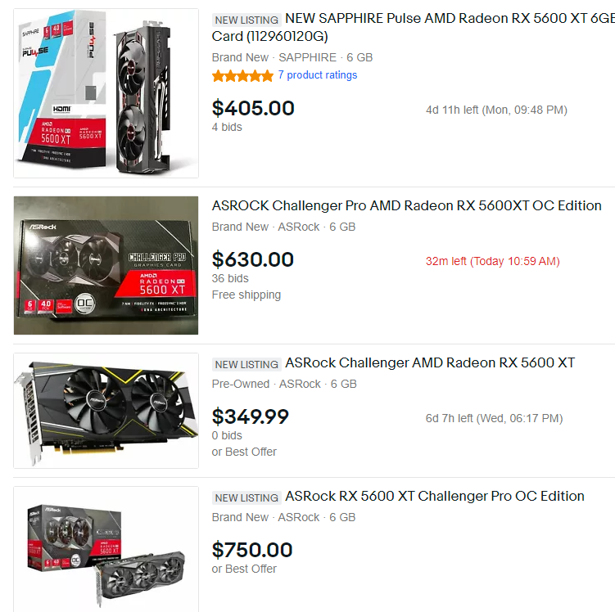This screenshot has height=612, width=615.
Task: Click the ASRock Challenger Pro box photo
Action: (106, 265)
